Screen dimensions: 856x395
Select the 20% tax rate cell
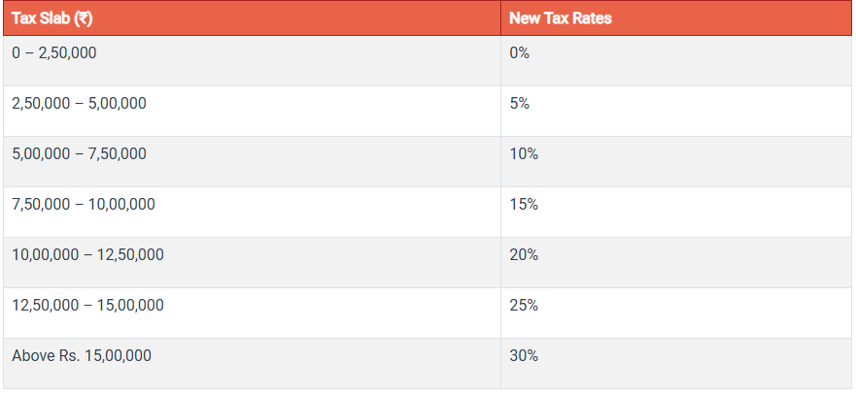pyautogui.click(x=523, y=254)
